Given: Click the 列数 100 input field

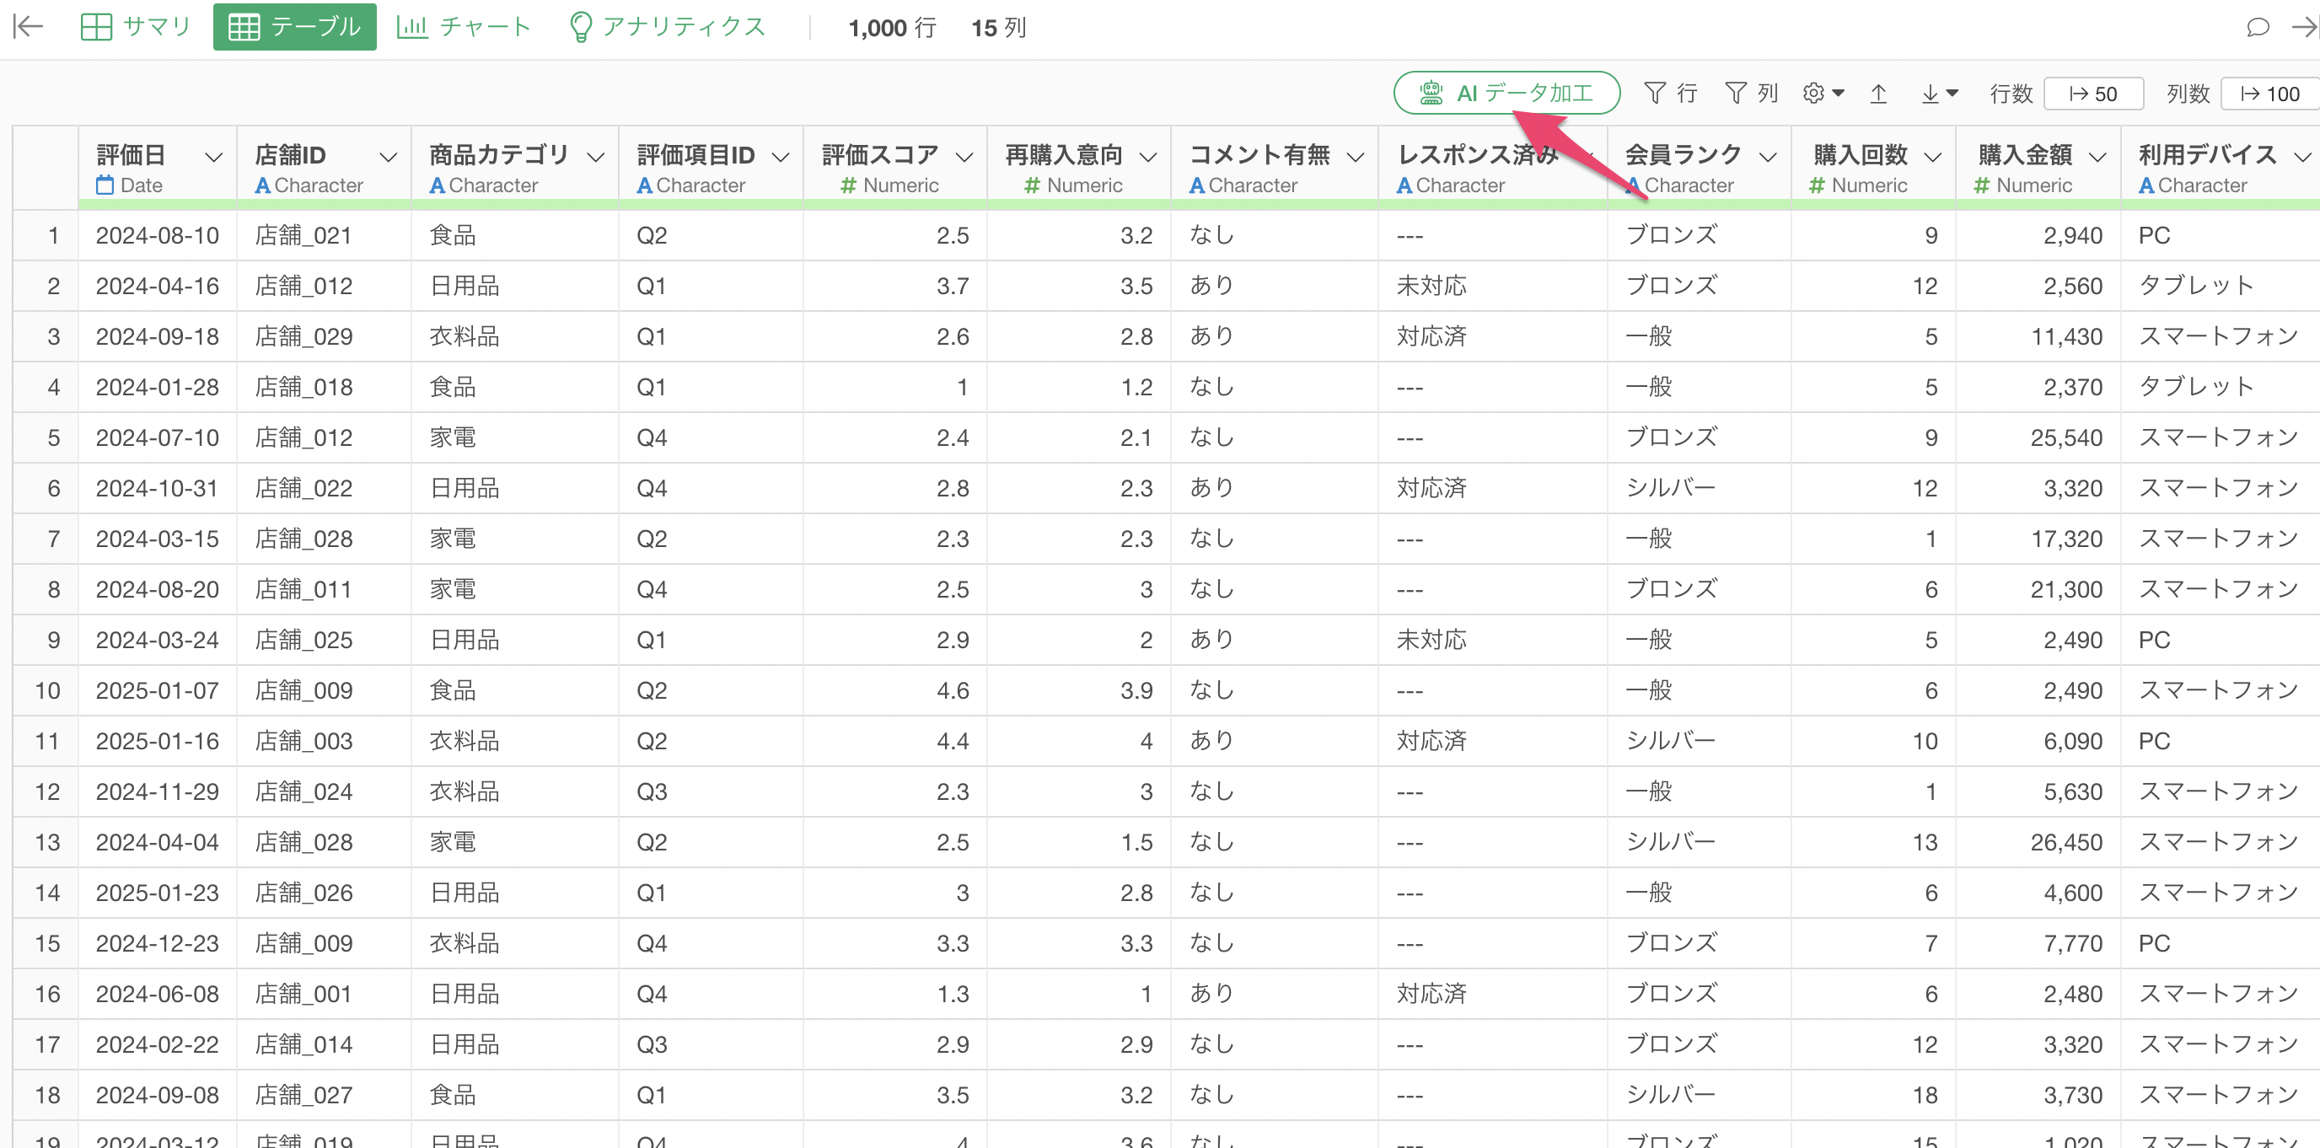Looking at the screenshot, I should tap(2269, 94).
